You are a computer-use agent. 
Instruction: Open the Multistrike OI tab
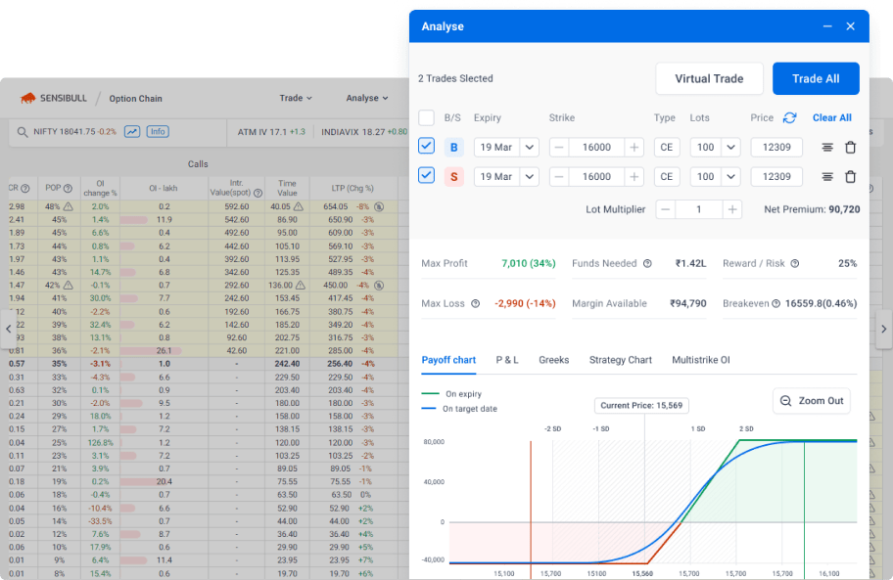coord(699,360)
